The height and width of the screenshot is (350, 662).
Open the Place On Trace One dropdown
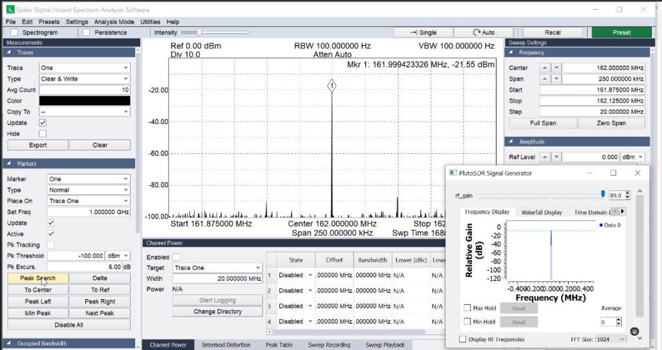click(88, 201)
